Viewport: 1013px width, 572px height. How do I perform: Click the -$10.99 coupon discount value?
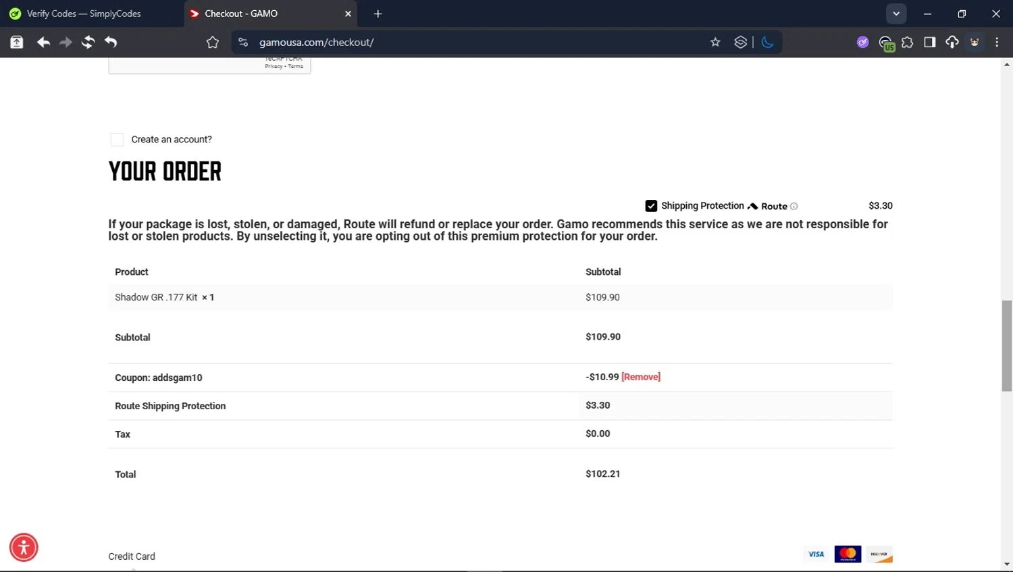pyautogui.click(x=602, y=377)
